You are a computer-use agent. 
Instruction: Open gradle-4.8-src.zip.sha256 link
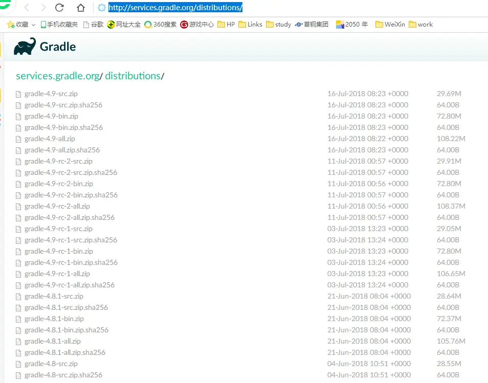63,375
